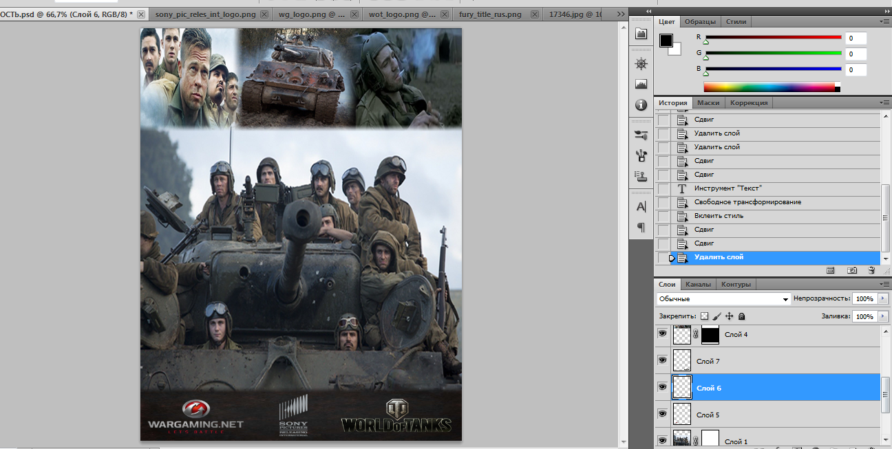Switch to the Контуры tab
This screenshot has height=449, width=892.
tap(736, 284)
